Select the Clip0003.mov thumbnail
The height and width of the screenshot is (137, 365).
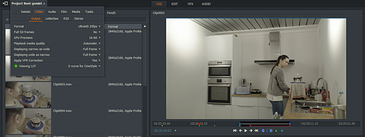[28, 95]
